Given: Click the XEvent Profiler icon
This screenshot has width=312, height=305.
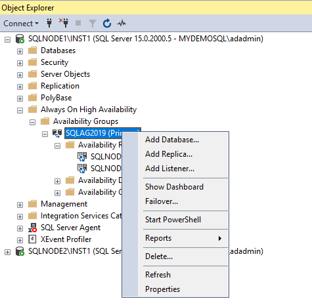Looking at the screenshot, I should pyautogui.click(x=32, y=239).
